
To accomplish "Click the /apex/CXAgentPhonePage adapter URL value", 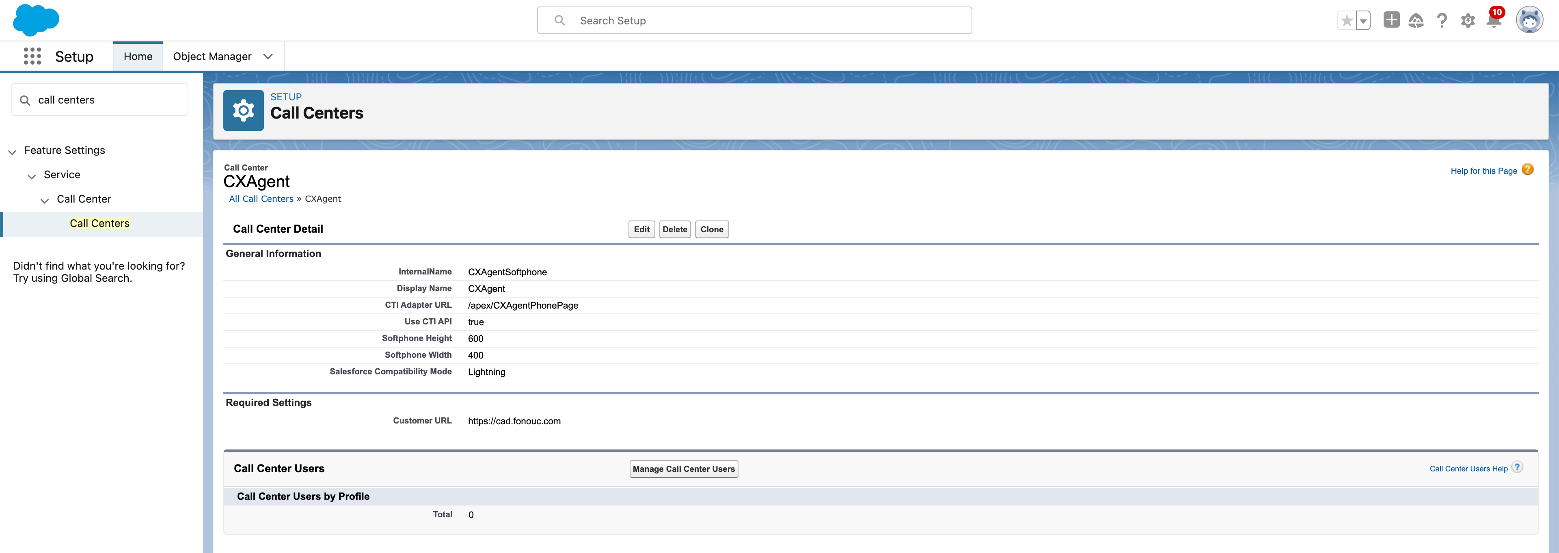I will tap(523, 306).
